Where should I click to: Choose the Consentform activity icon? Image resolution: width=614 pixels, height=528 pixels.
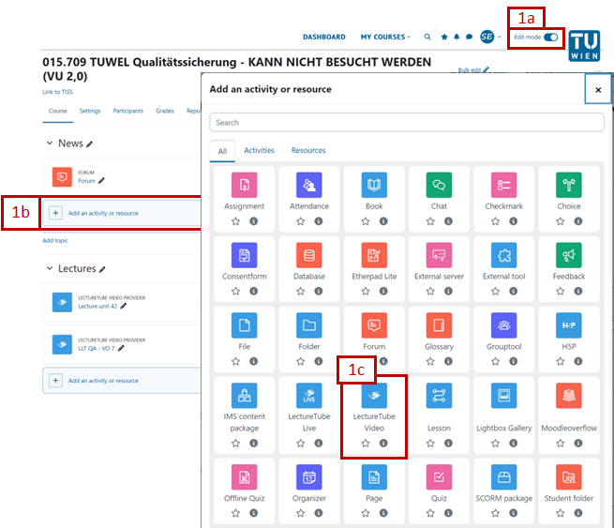tap(244, 255)
